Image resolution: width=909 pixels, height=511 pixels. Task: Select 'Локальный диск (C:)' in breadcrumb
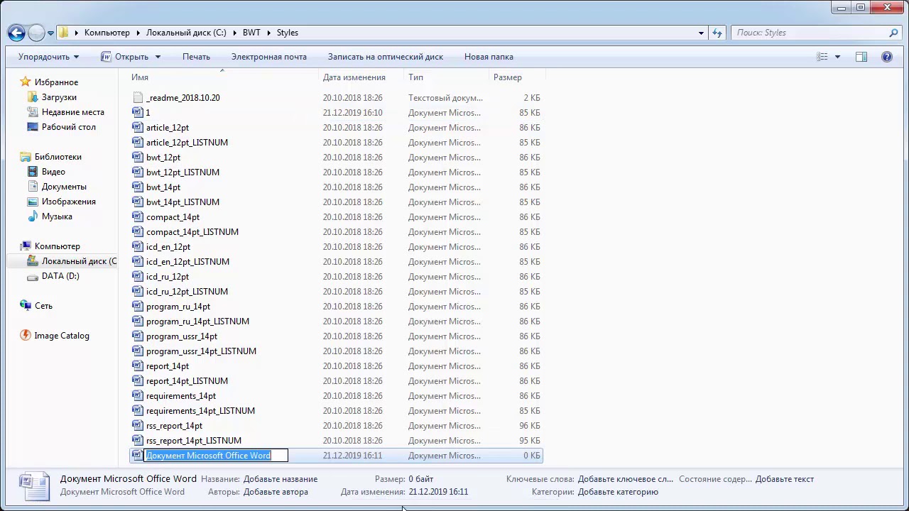click(x=186, y=33)
